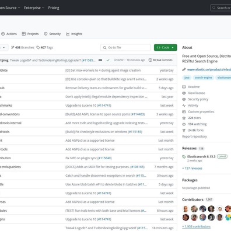Open commit 'Set max-workers to 4 during agent image creation'

tap(103, 71)
